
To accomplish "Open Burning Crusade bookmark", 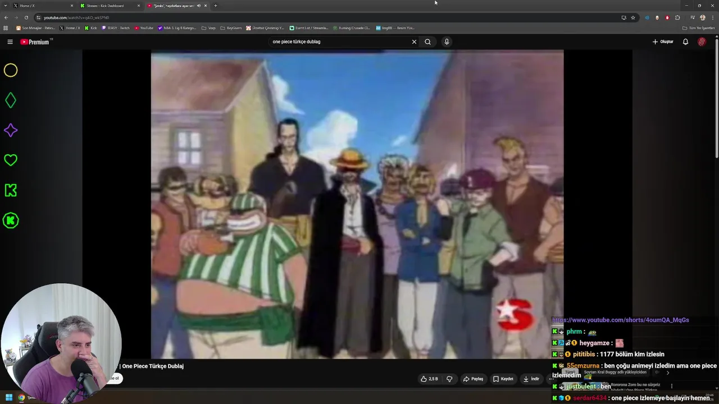I will pos(351,27).
